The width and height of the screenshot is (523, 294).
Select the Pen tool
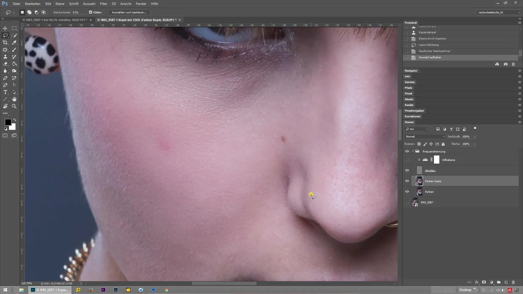pyautogui.click(x=5, y=78)
